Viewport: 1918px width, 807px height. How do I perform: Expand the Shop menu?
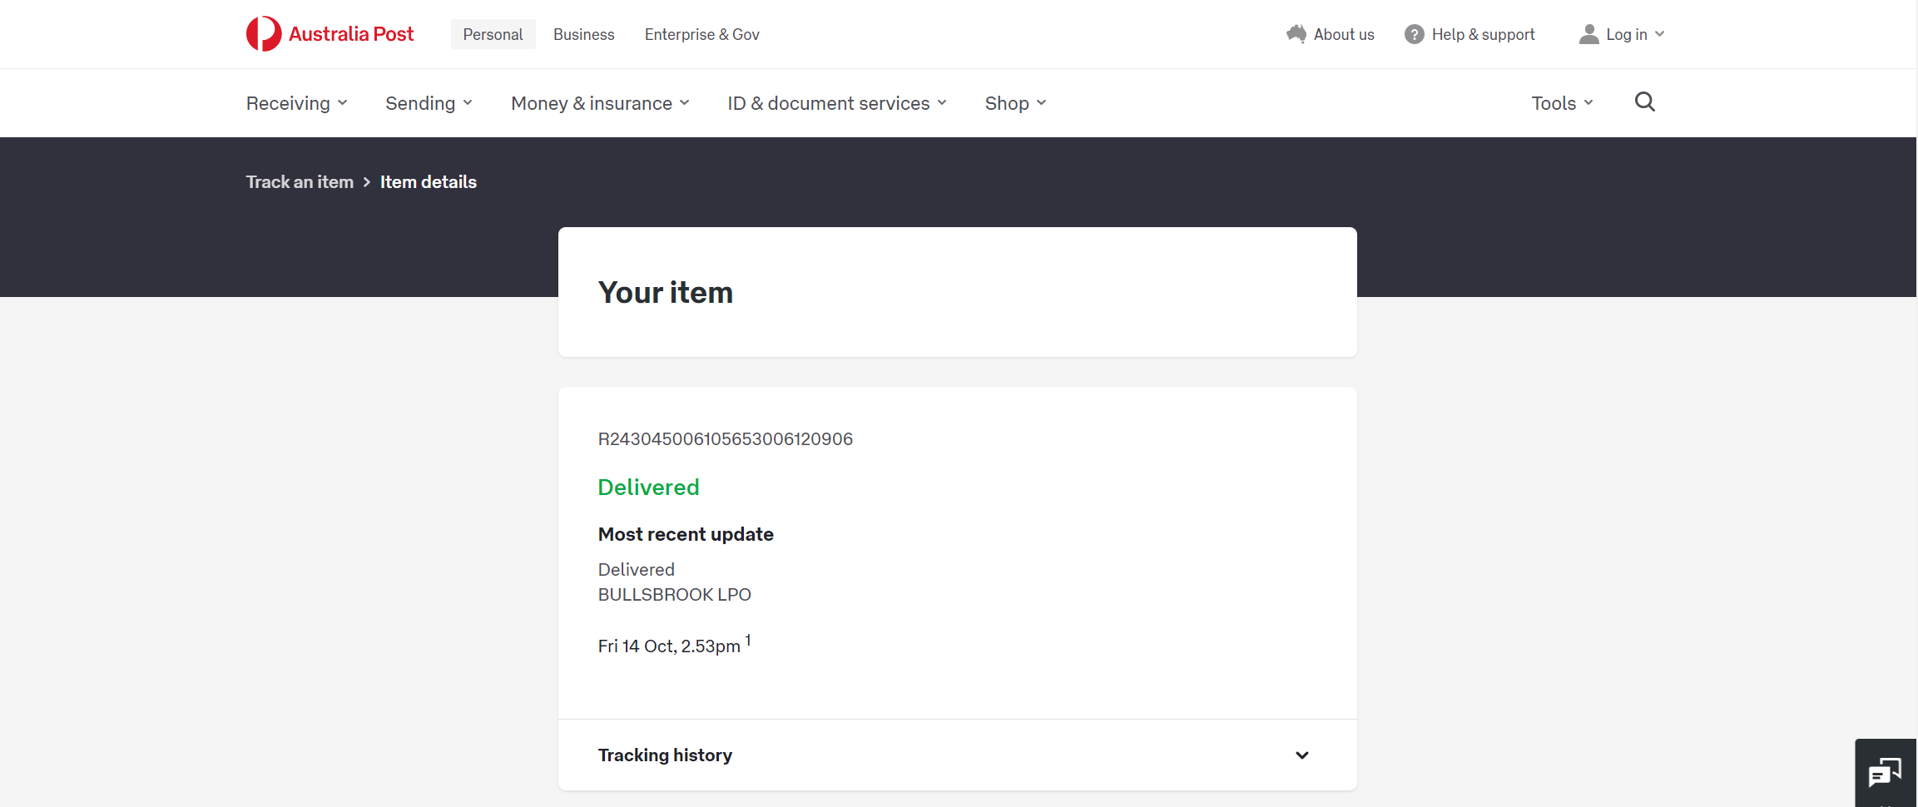coord(1015,103)
